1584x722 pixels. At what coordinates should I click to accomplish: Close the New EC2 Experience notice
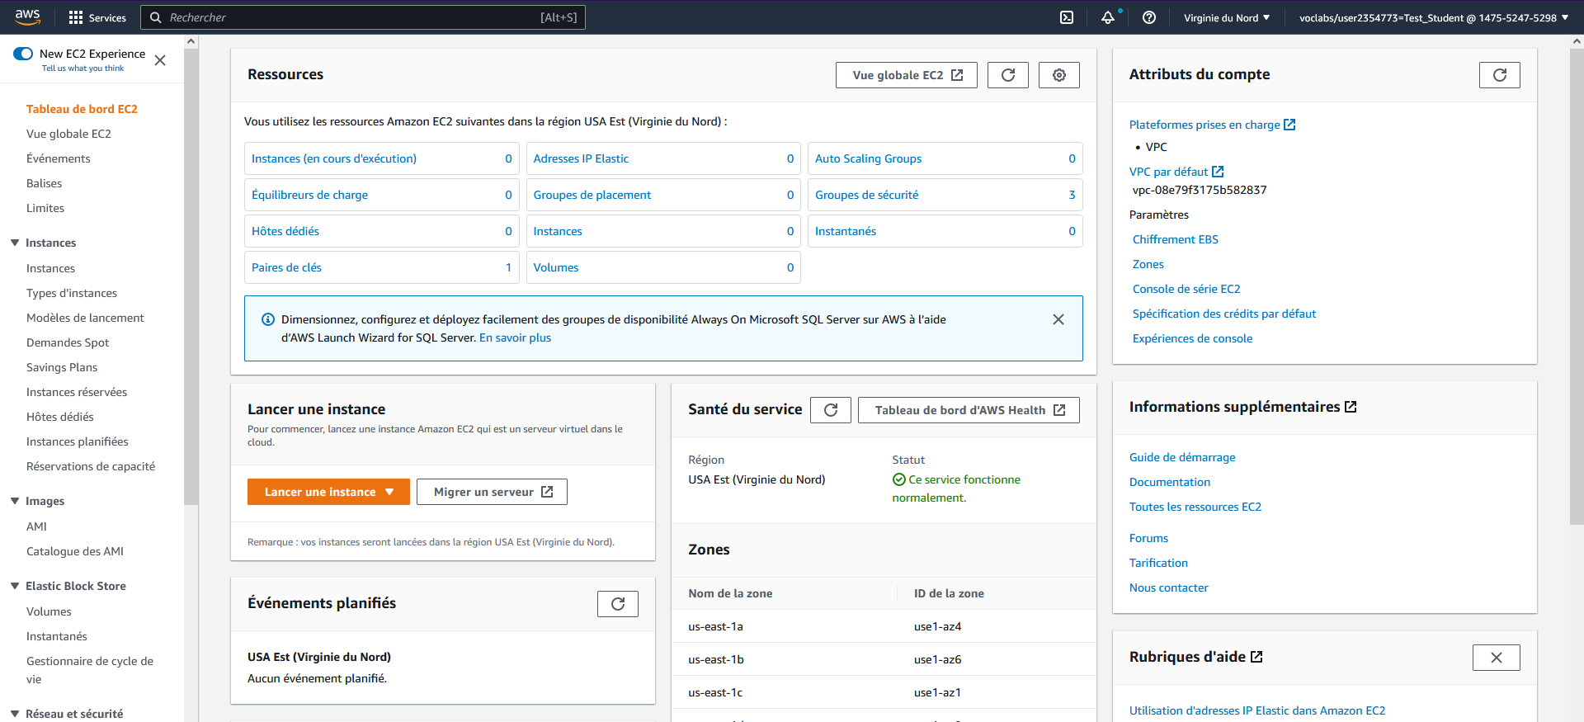[160, 60]
